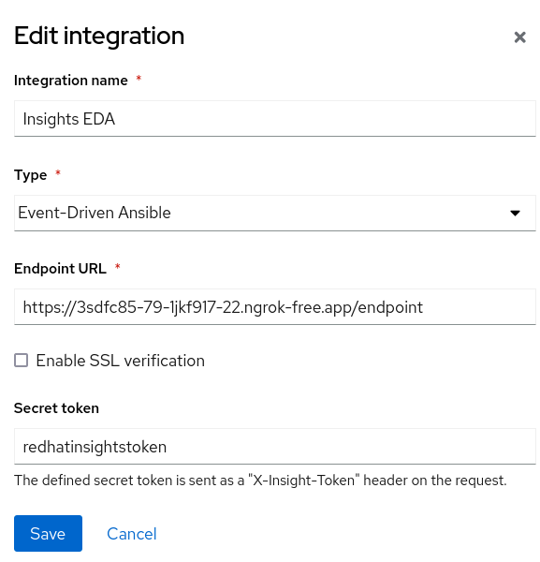This screenshot has width=540, height=562.
Task: Click the secret token helper description
Action: (260, 481)
